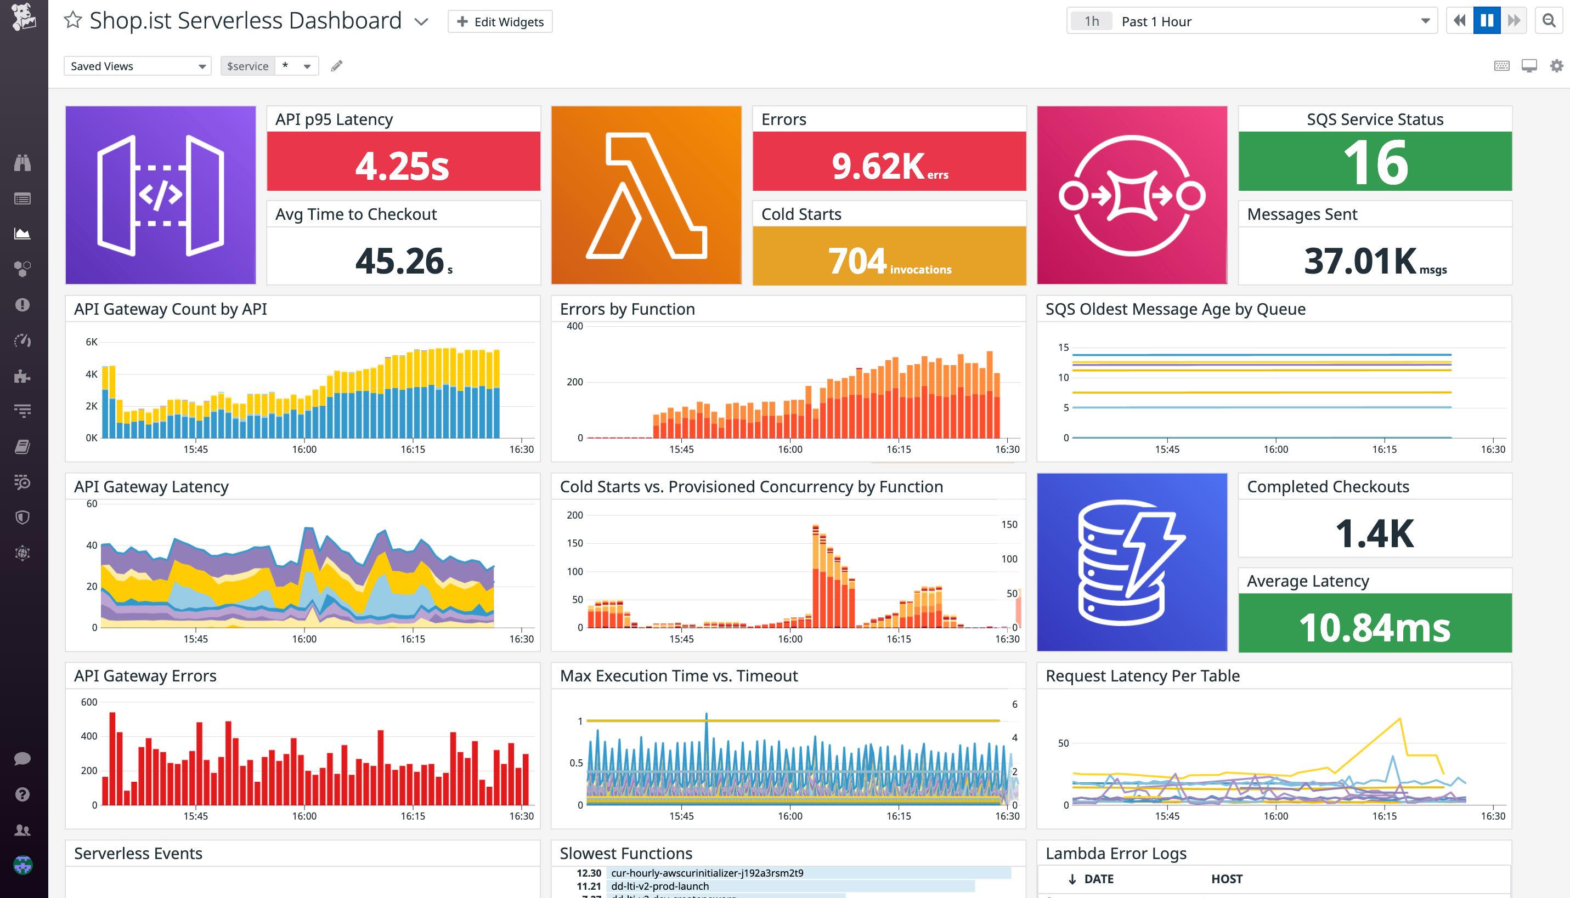
Task: Toggle TV mode monitor icon
Action: [1529, 66]
